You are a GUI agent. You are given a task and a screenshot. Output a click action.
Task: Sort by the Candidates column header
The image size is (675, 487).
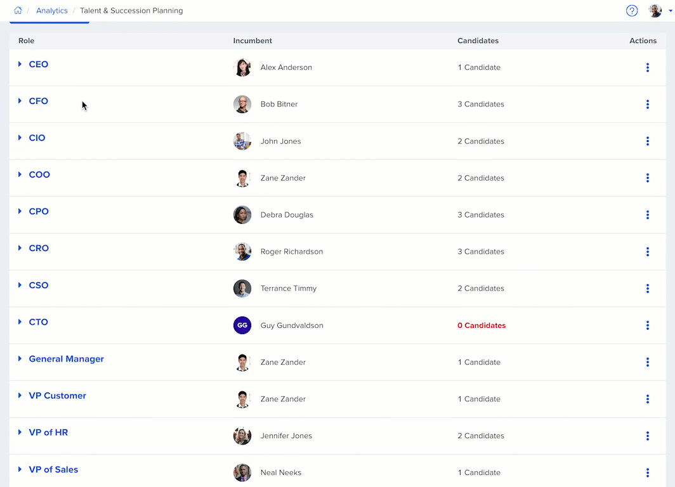pyautogui.click(x=478, y=41)
